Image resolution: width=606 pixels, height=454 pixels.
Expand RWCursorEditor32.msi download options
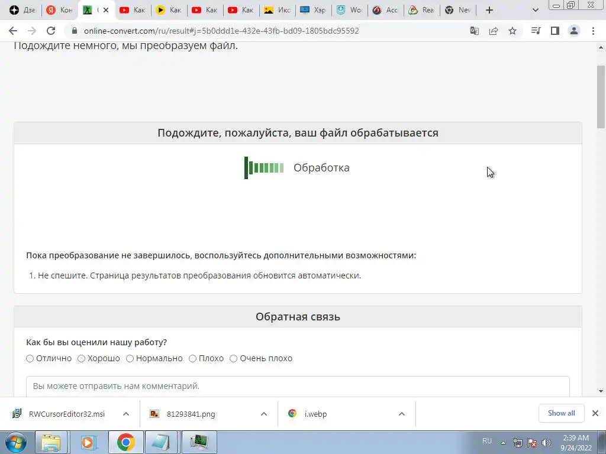[126, 414]
